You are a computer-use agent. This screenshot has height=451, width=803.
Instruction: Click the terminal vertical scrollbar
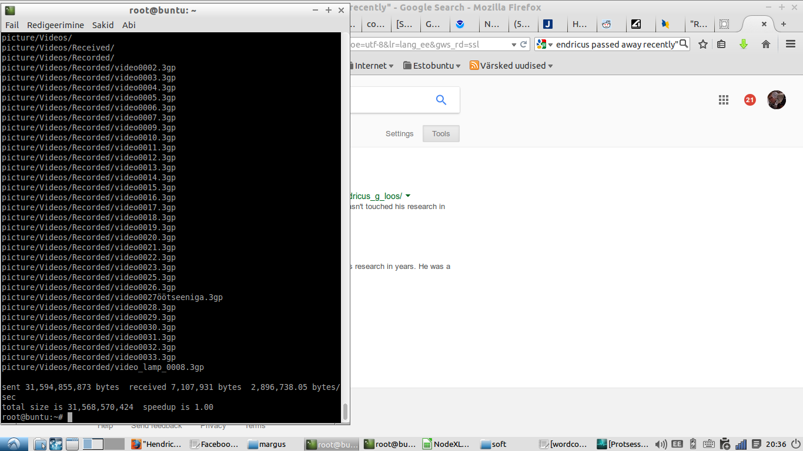pos(345,411)
